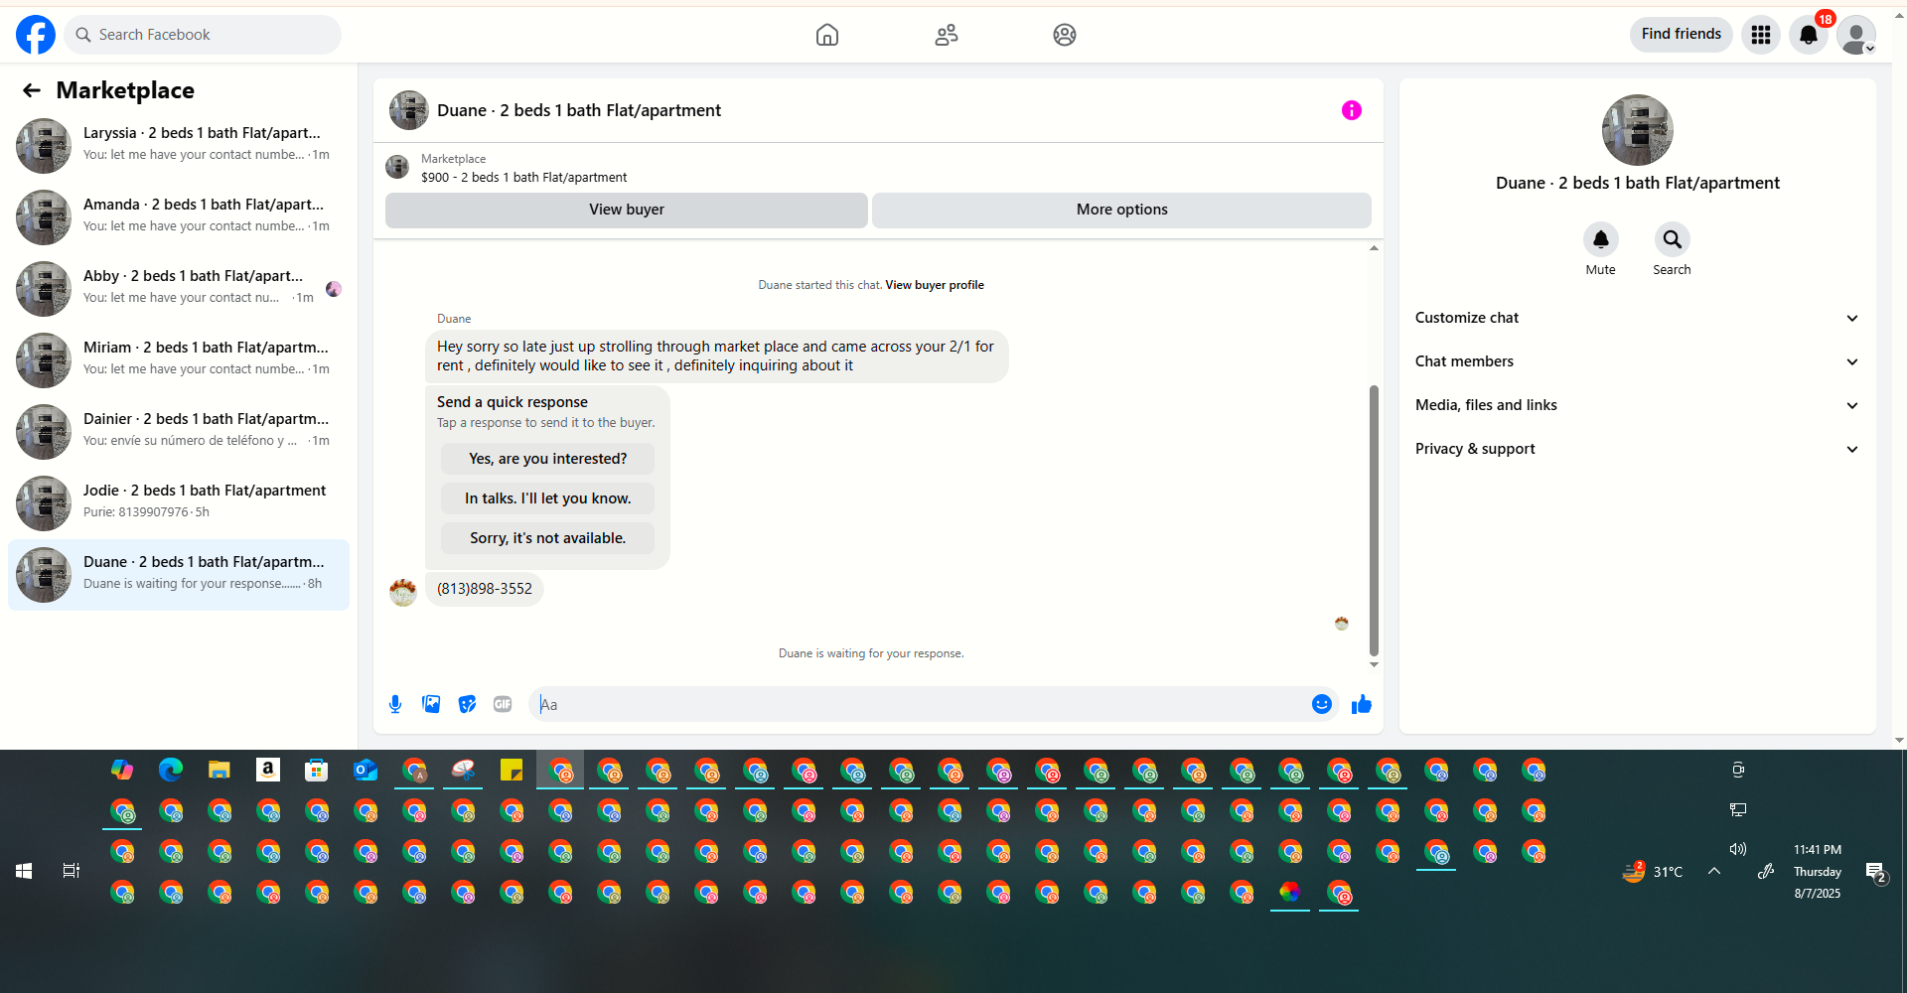The image size is (1907, 993).
Task: Choose a GIF icon
Action: [503, 704]
